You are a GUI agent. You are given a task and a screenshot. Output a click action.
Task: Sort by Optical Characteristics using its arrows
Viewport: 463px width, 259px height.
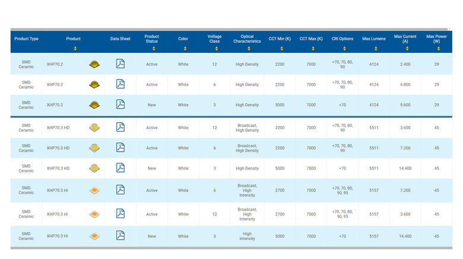pyautogui.click(x=249, y=49)
